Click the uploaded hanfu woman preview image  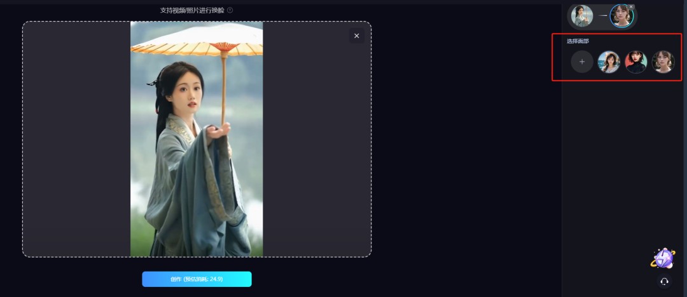pos(197,139)
